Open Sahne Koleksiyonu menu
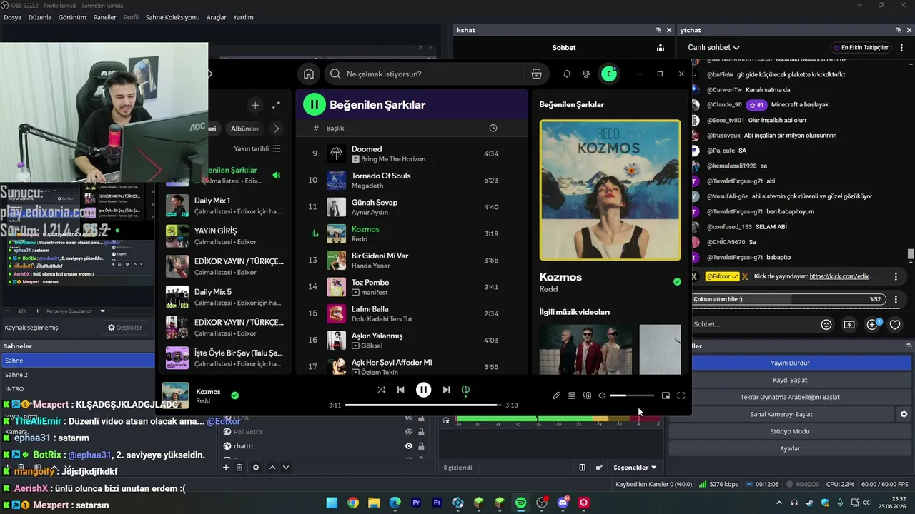Screen dimensions: 915x514 coord(172,17)
